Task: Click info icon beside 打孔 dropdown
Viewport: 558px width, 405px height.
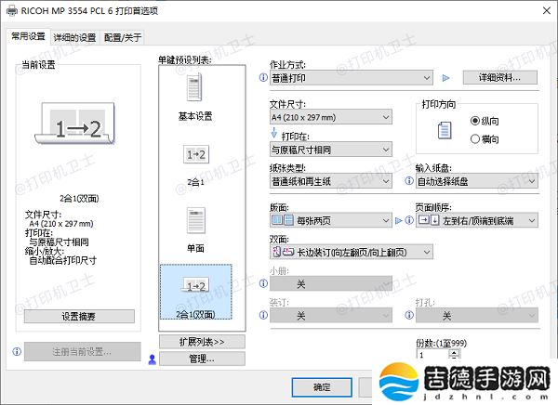Action: pyautogui.click(x=409, y=315)
